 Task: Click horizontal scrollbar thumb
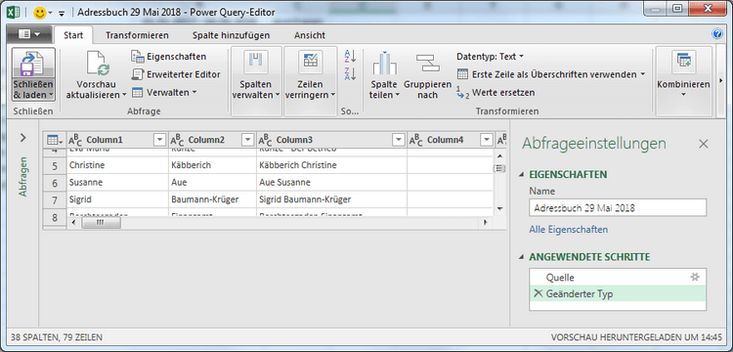(x=101, y=223)
